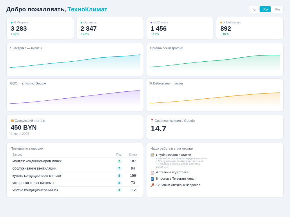Switch the period to 90д

277,9
